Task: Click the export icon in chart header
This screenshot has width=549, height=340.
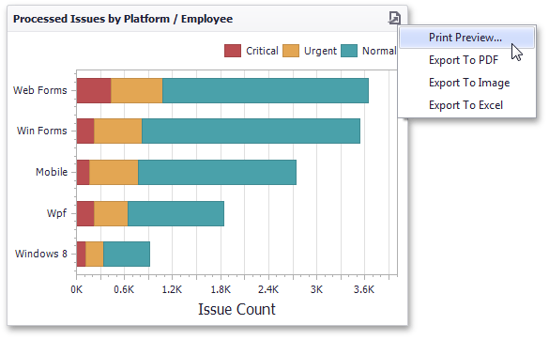Action: click(394, 17)
